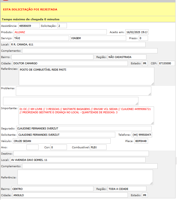
Task: Click the Serviço field containing TÁXI
Action: (x=41, y=38)
